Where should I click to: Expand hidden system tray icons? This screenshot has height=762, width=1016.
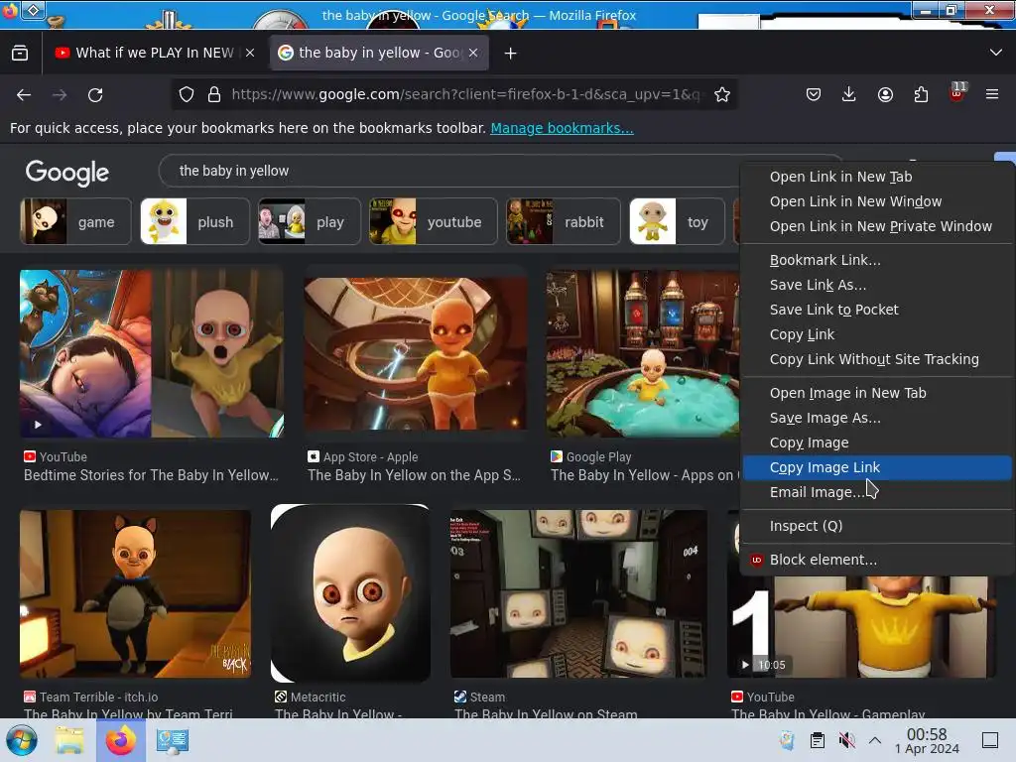point(875,740)
